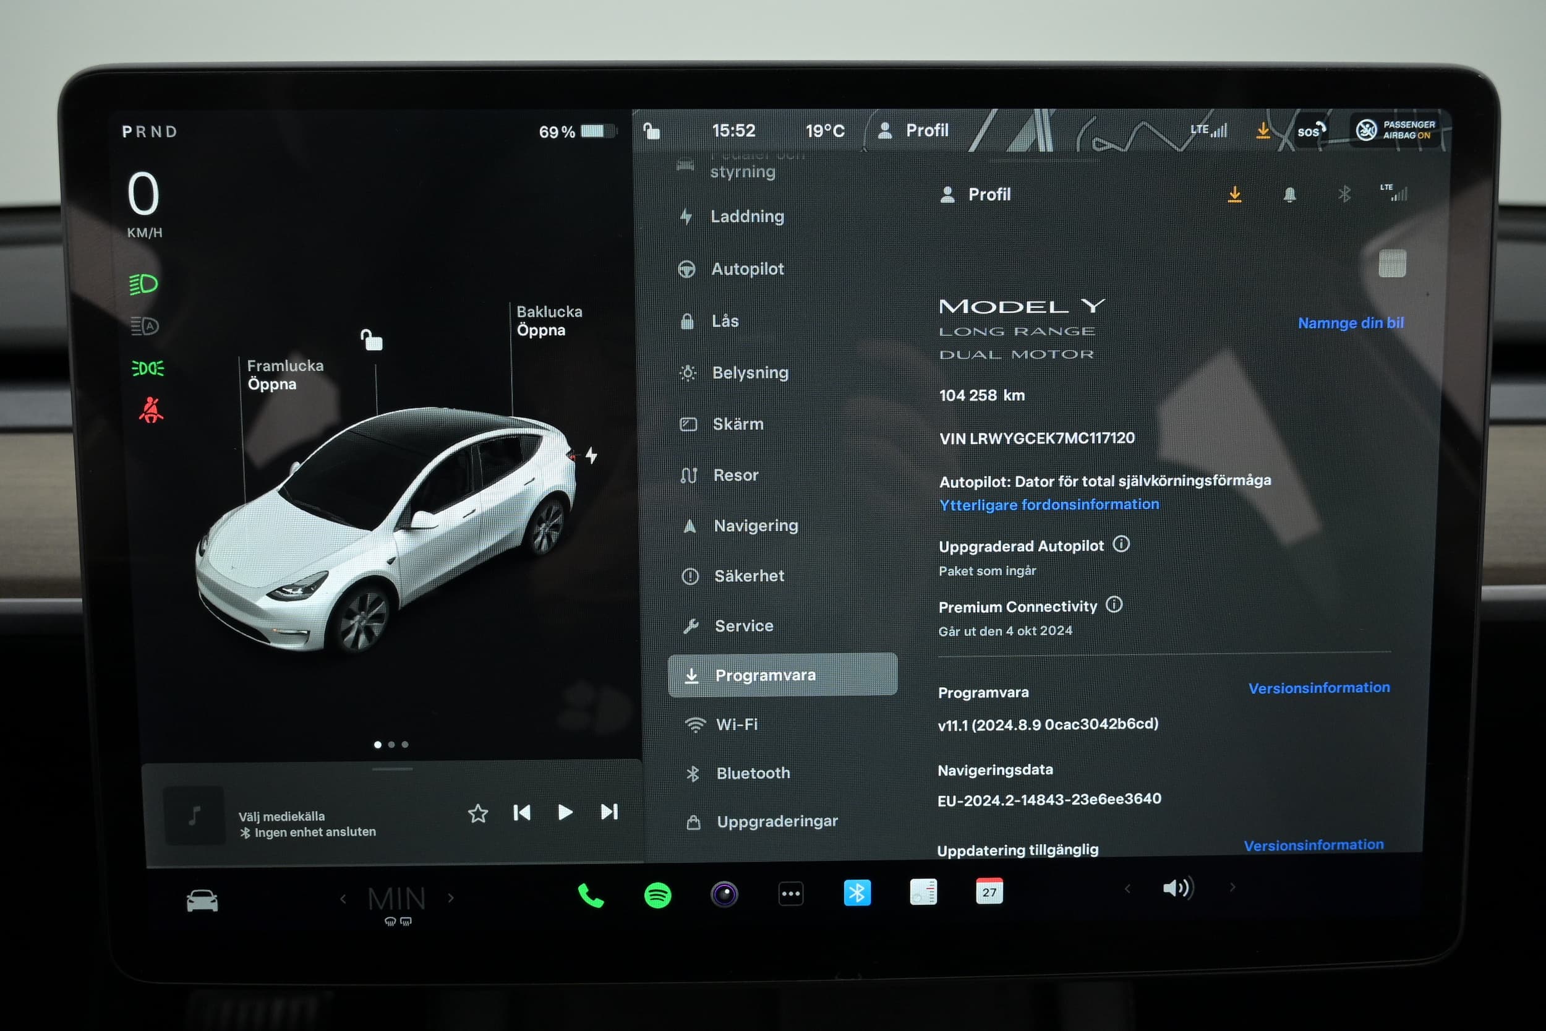The height and width of the screenshot is (1031, 1546).
Task: Tap the 69 % battery indicator
Action: click(x=576, y=132)
